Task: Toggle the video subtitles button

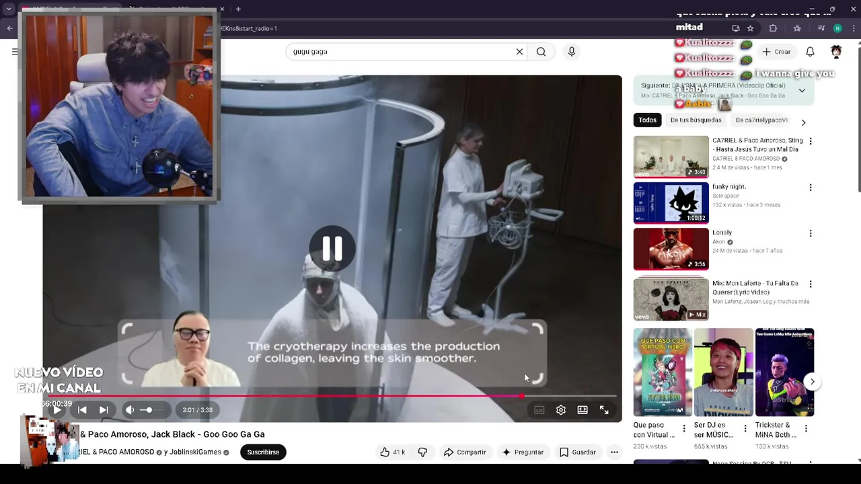Action: coord(539,410)
